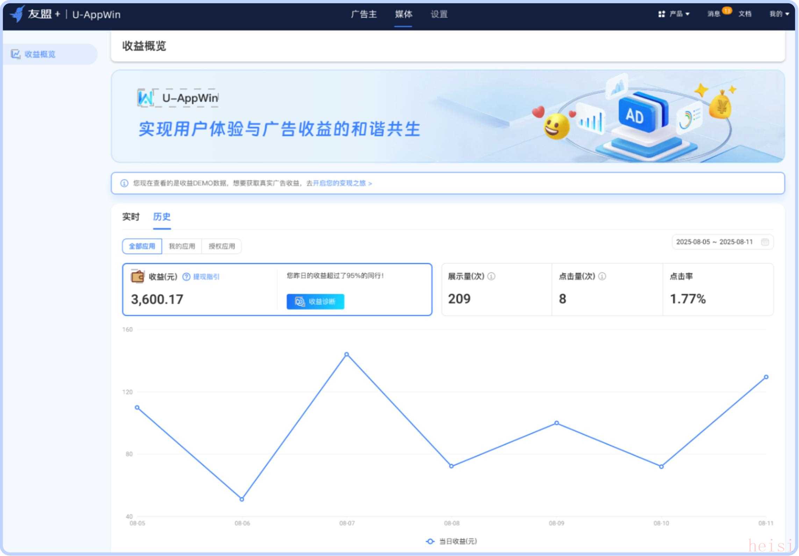Viewport: 799px width, 556px height.
Task: Click the 收益诊断 button
Action: click(x=315, y=302)
